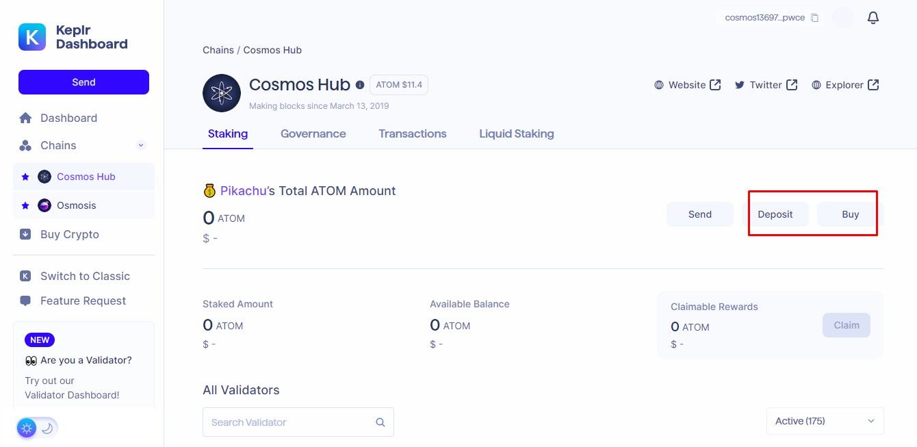Click 'Are you a Validator?' text

click(x=86, y=360)
